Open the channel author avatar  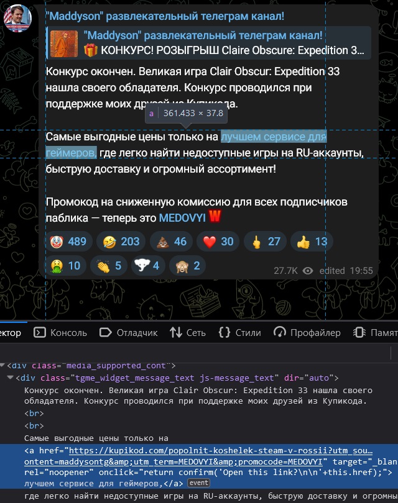pyautogui.click(x=17, y=18)
